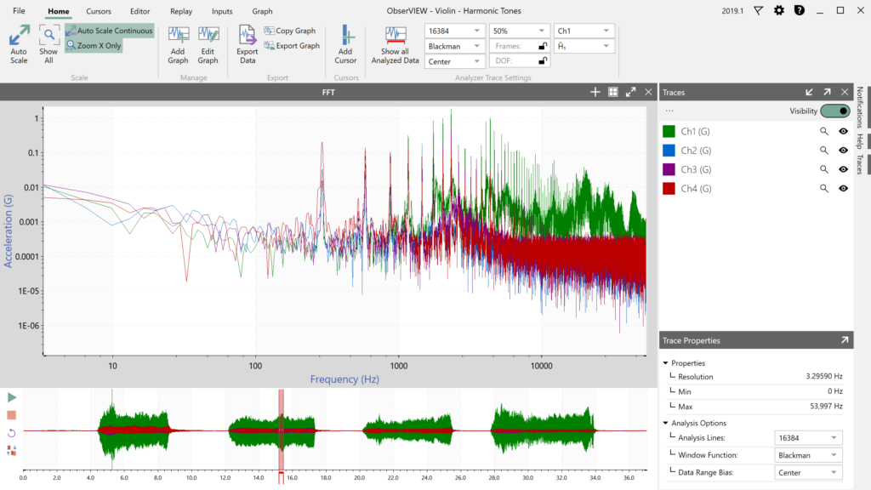
Task: Click the Traces panel collapse arrow icon
Action: click(x=810, y=92)
